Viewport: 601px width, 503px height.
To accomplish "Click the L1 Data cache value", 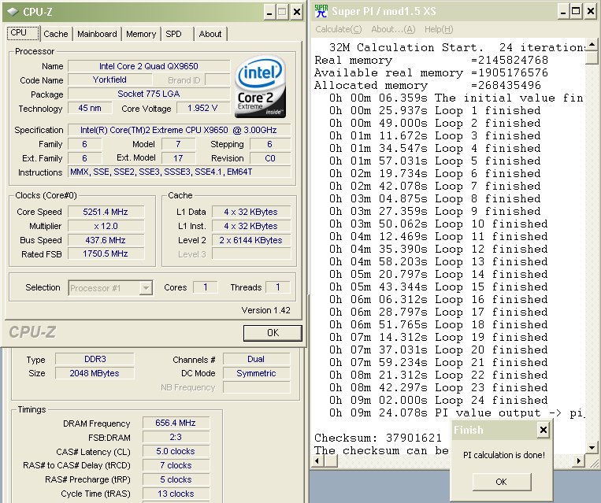I will (x=251, y=212).
